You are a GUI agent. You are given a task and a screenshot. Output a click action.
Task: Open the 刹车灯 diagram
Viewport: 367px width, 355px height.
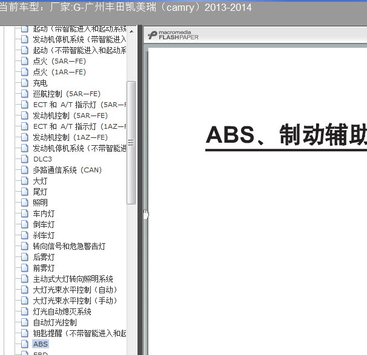44,235
